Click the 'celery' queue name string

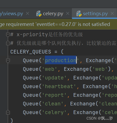(x=54, y=113)
